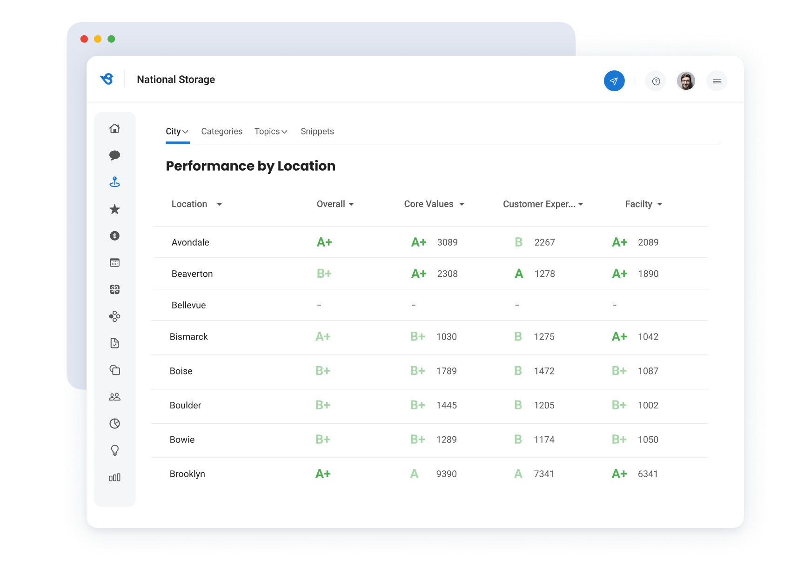The height and width of the screenshot is (561, 797).
Task: Select the Bellevue location row
Action: coord(430,305)
